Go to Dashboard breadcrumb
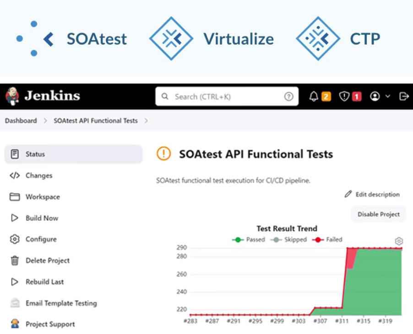The height and width of the screenshot is (334, 413). point(21,120)
